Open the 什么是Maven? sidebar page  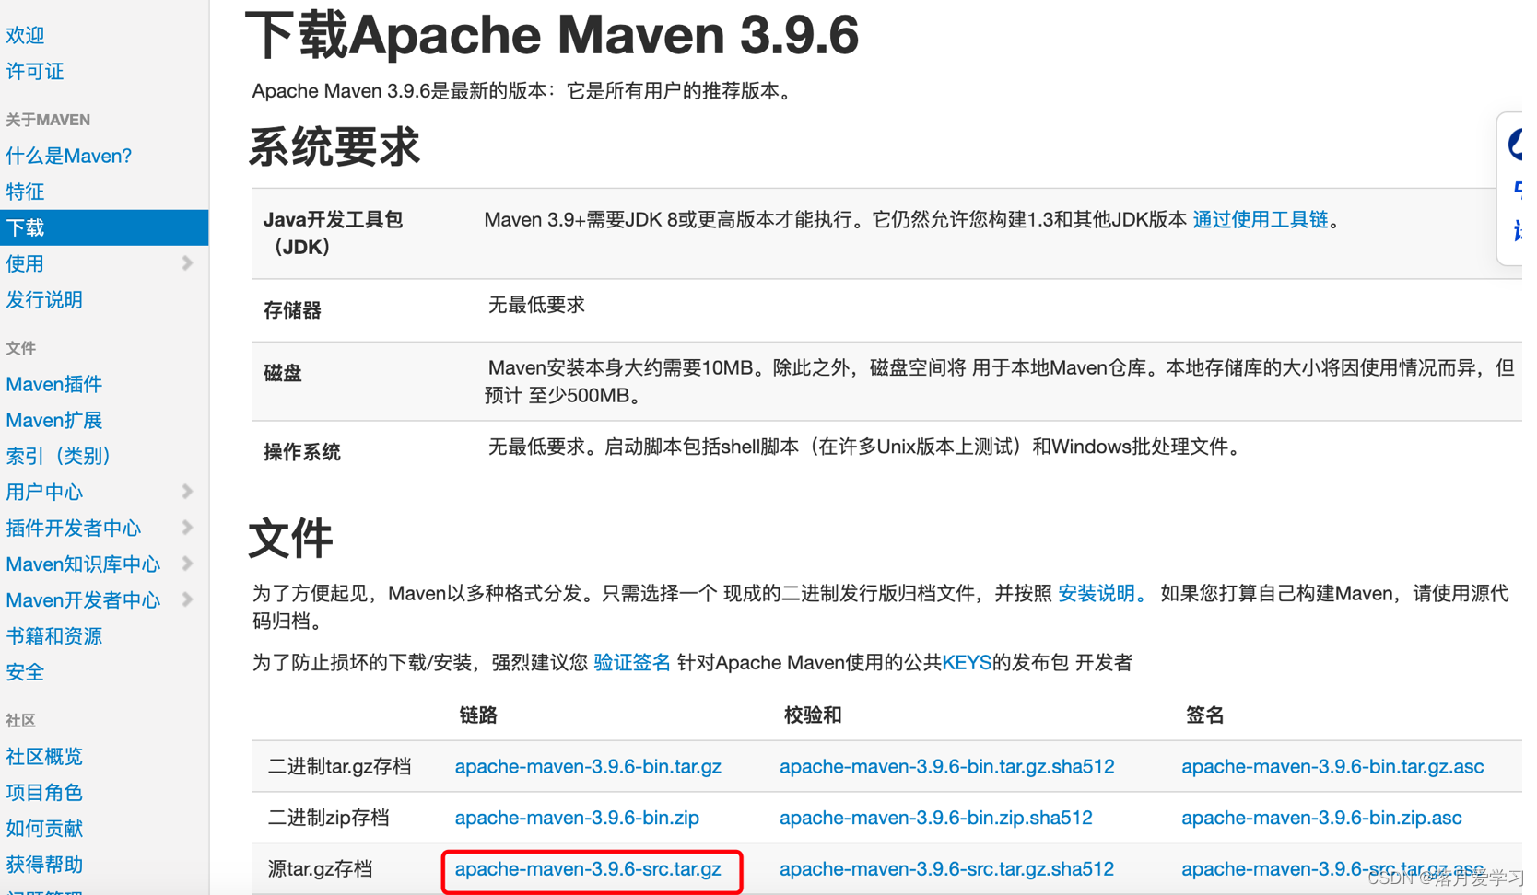(68, 155)
